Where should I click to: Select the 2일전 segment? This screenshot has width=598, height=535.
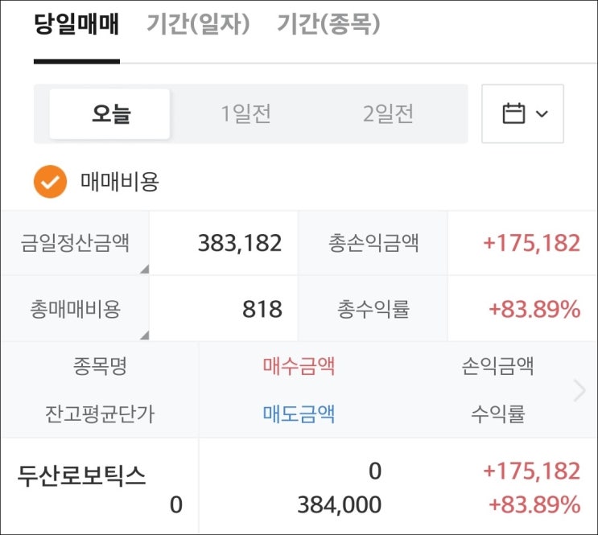click(x=388, y=114)
